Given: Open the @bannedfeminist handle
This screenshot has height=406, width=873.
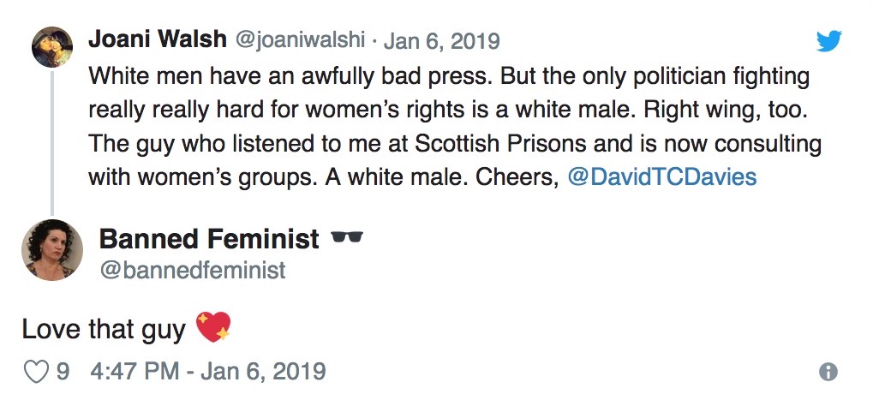Looking at the screenshot, I should click(x=192, y=270).
